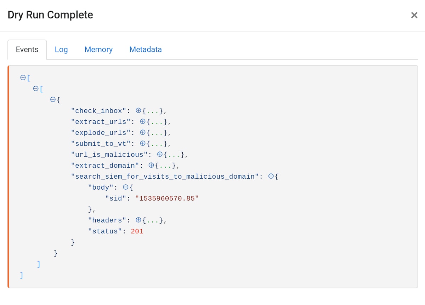Image resolution: width=425 pixels, height=305 pixels.
Task: Click the Events tab
Action: pyautogui.click(x=27, y=50)
